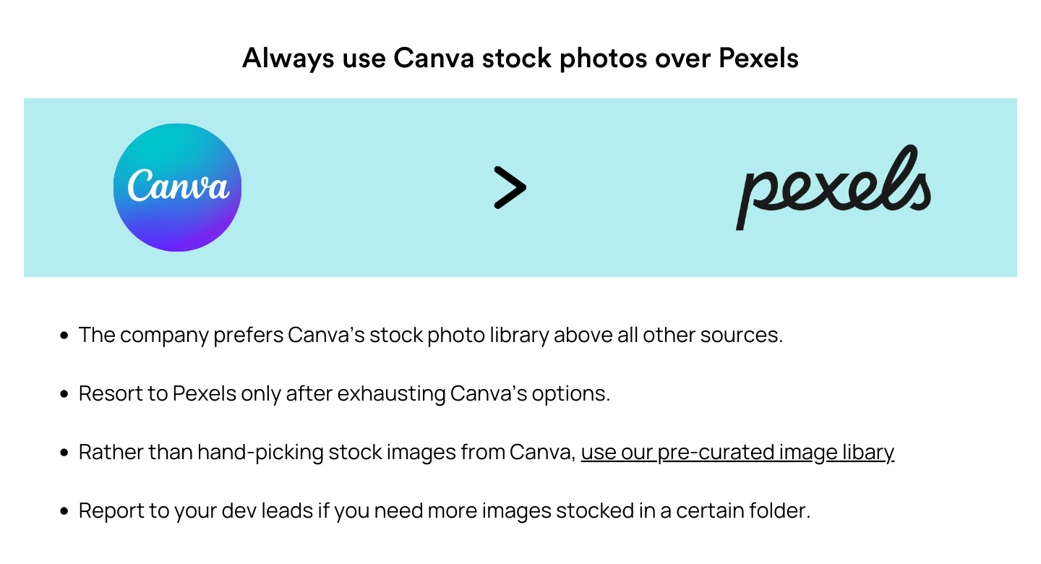
Task: Click the phrase "Rather than hand-picking stock images"
Action: point(266,453)
